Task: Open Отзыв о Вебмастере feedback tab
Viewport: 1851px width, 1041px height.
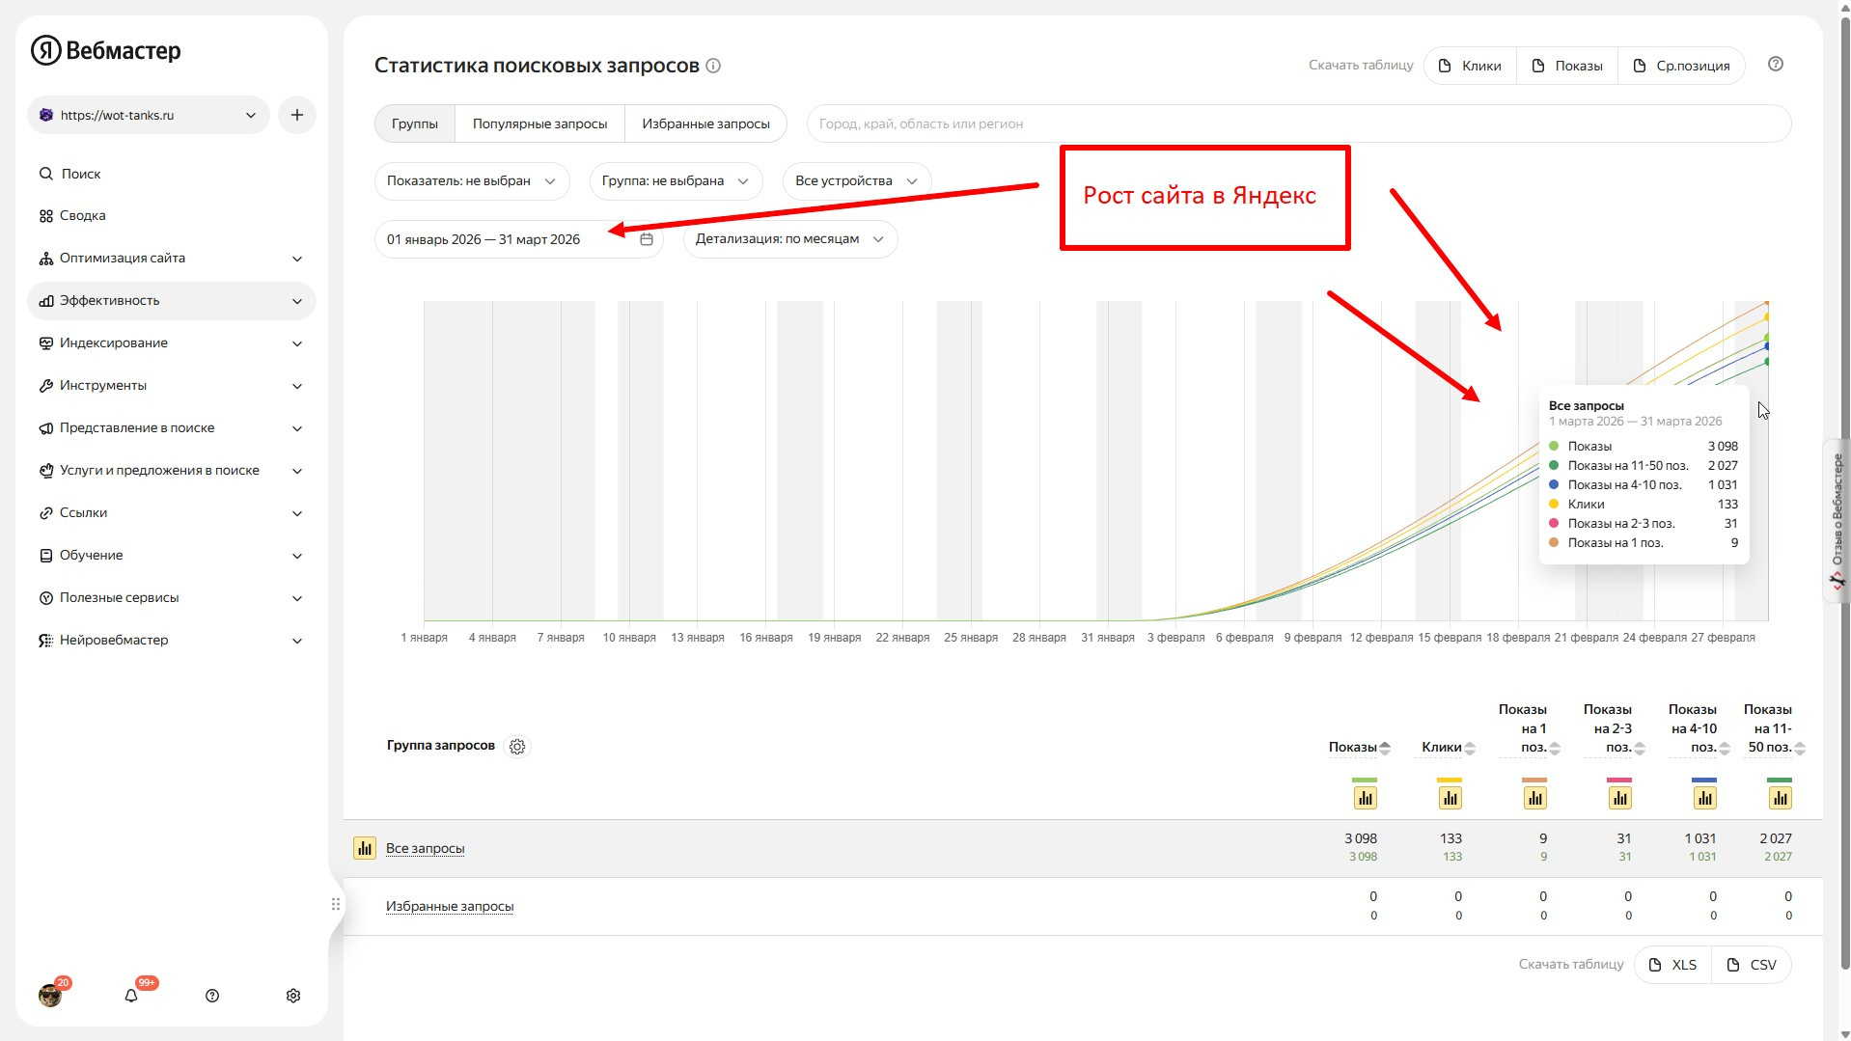Action: [x=1837, y=521]
